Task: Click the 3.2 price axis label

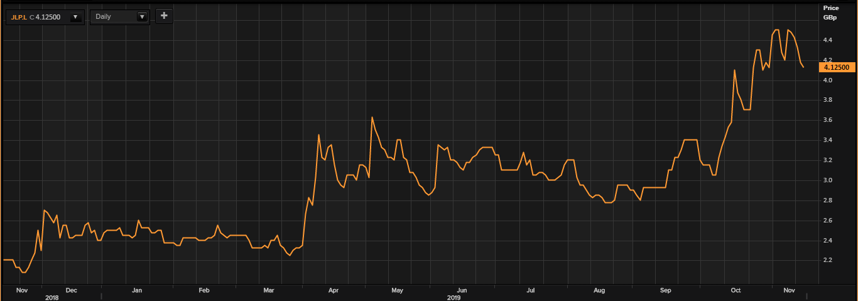Action: tap(827, 160)
